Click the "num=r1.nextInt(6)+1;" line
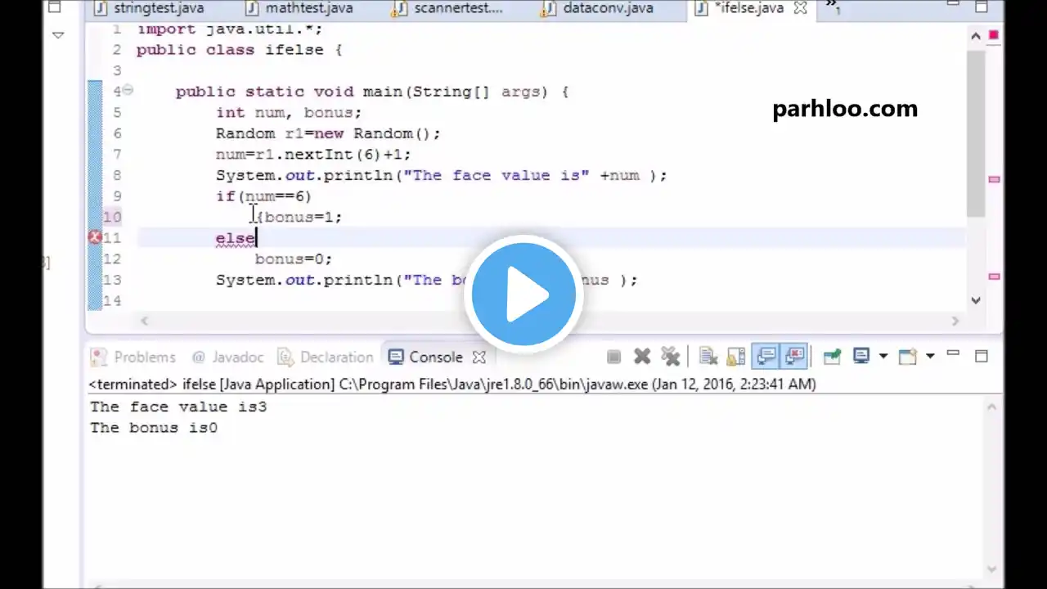The width and height of the screenshot is (1047, 589). coord(313,154)
